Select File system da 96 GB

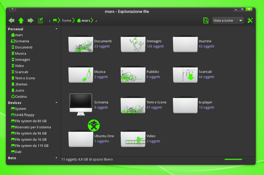29,133
